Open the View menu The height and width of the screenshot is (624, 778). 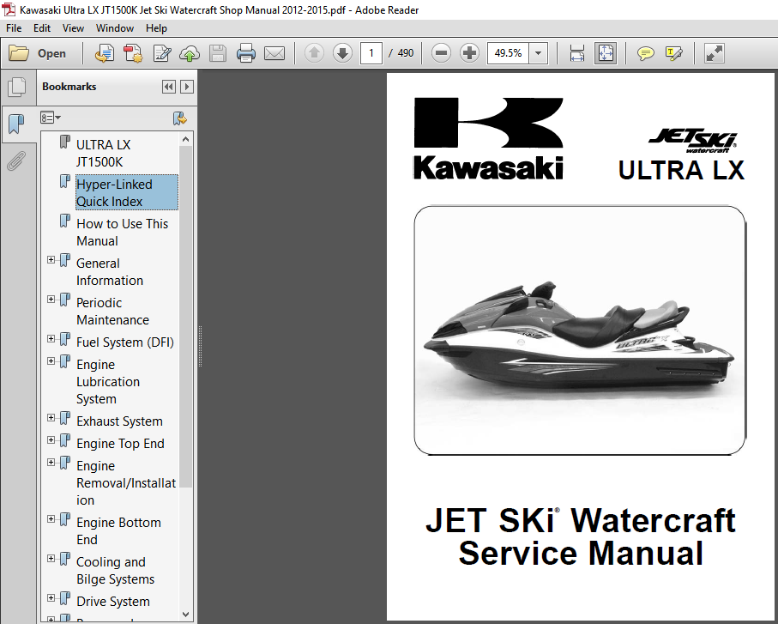point(73,28)
